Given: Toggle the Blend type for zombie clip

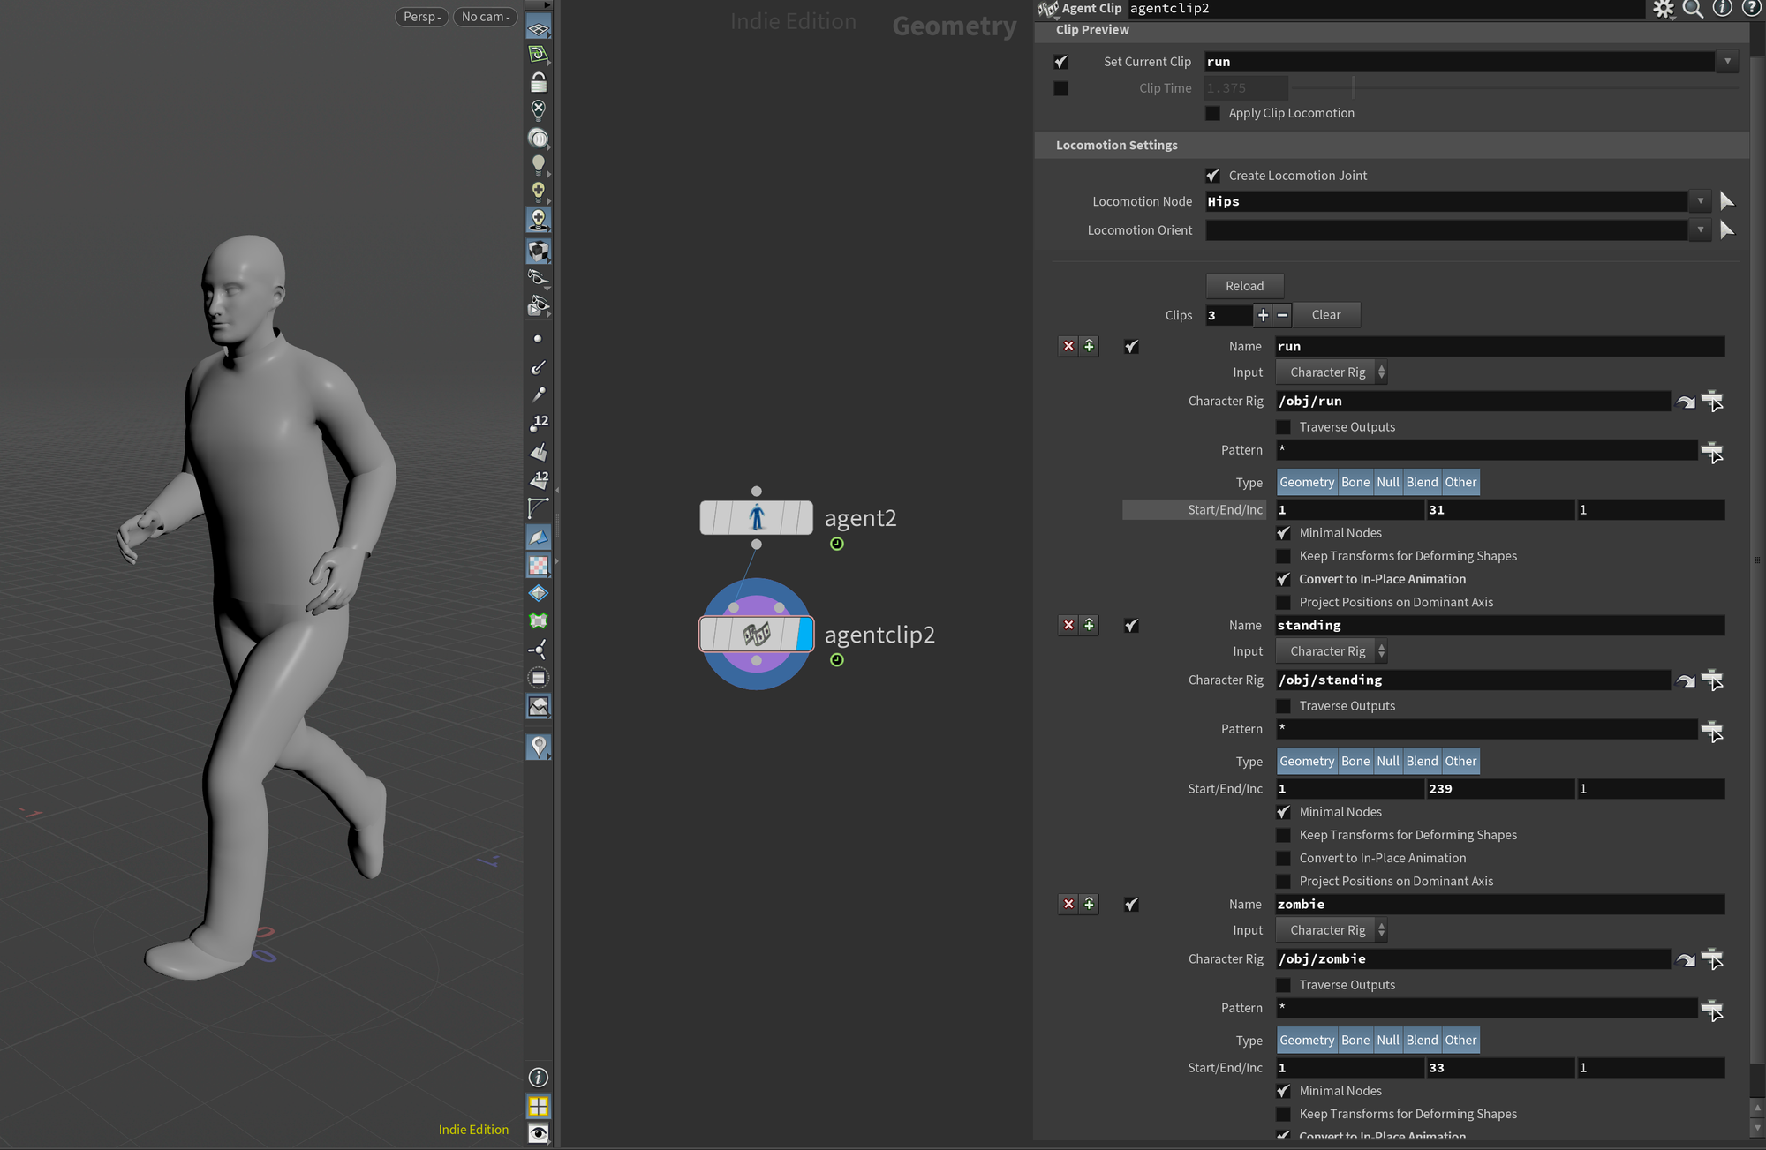Looking at the screenshot, I should coord(1422,1040).
